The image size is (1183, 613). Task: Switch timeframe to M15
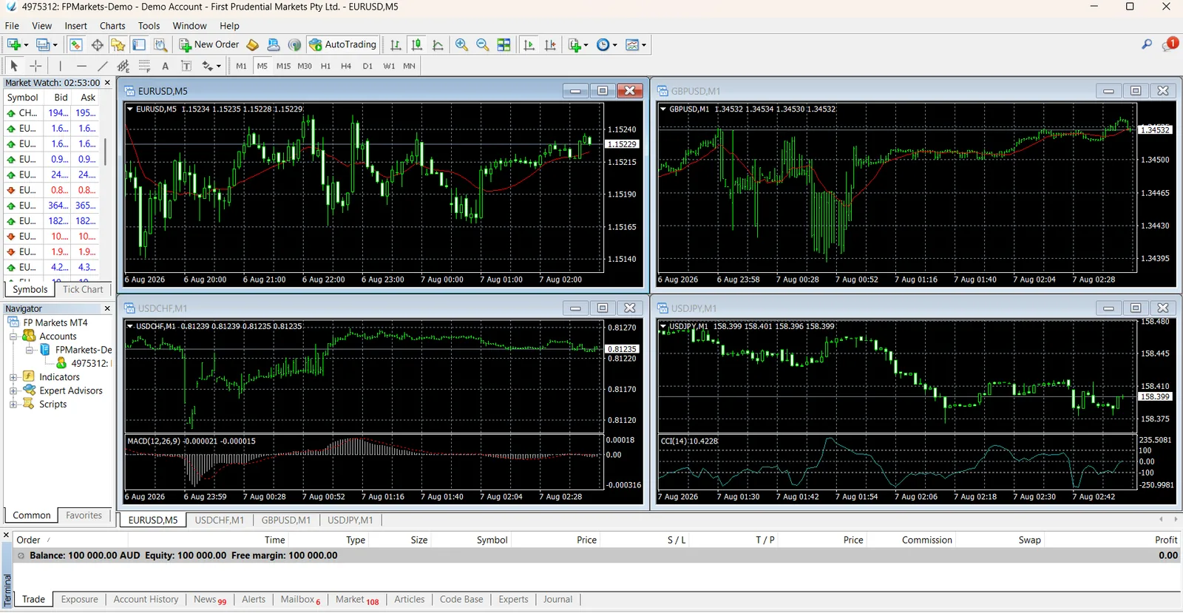tap(283, 66)
